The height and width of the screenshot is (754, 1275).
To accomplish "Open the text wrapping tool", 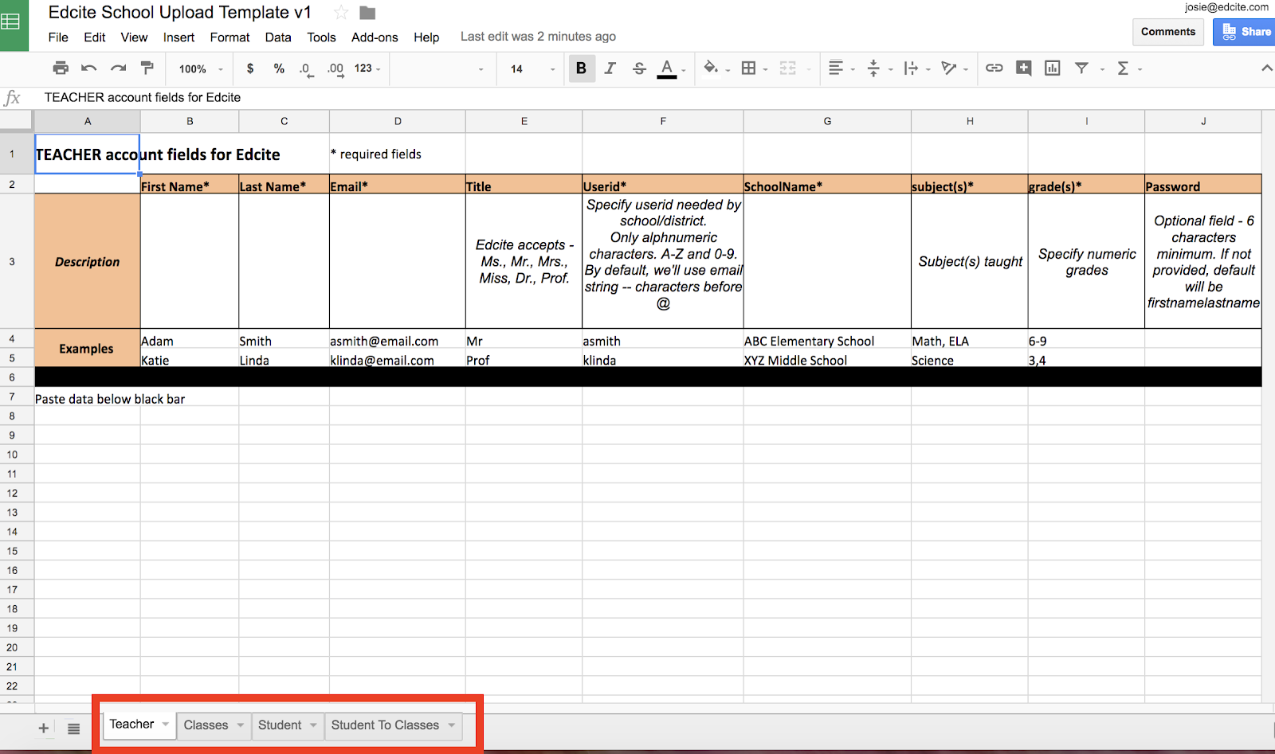I will 911,68.
